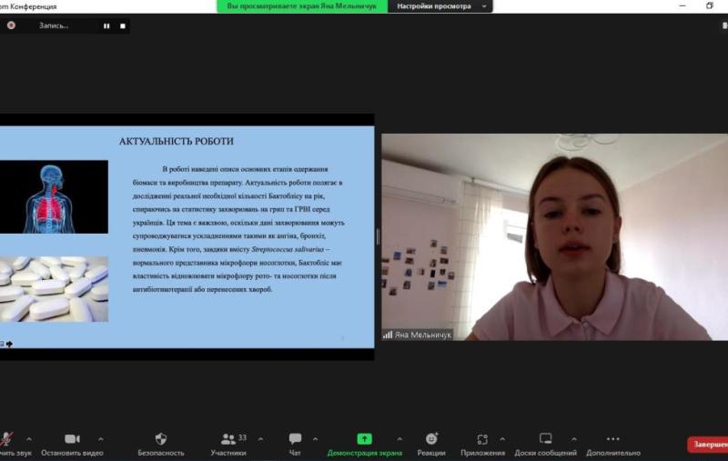Image resolution: width=728 pixels, height=461 pixels.
Task: Open the Настройки просмотра dropdown
Action: pos(440,6)
